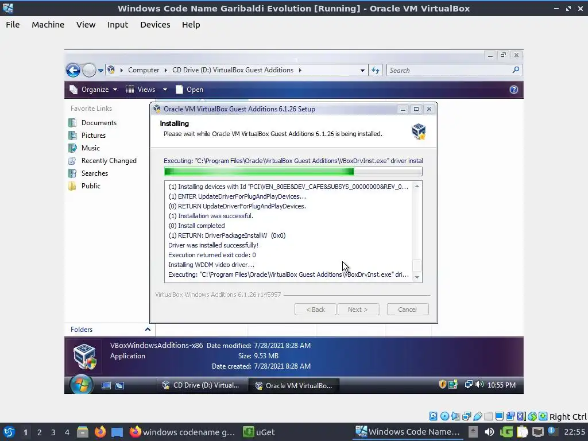Open the VirtualBox Help menu
The width and height of the screenshot is (588, 441).
191,25
